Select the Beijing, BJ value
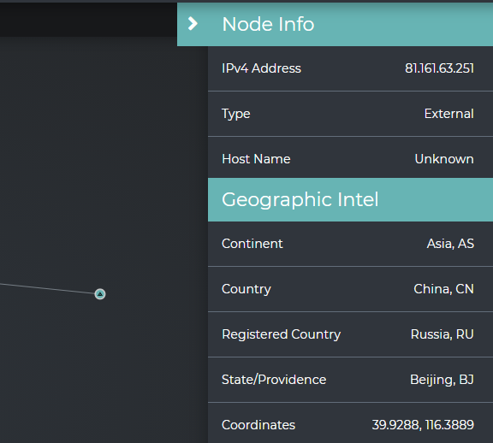 point(442,380)
